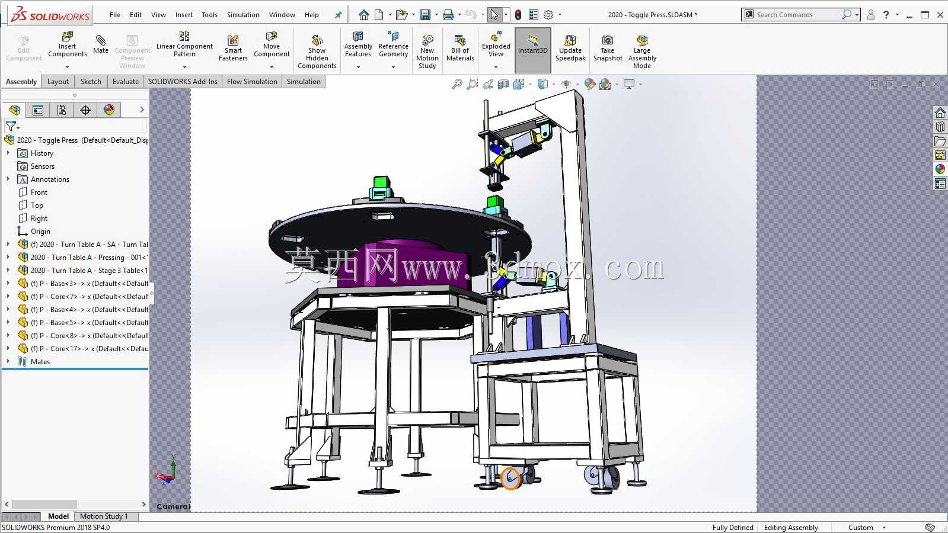Expand the Mates tree node
This screenshot has height=533, width=948.
coord(8,361)
